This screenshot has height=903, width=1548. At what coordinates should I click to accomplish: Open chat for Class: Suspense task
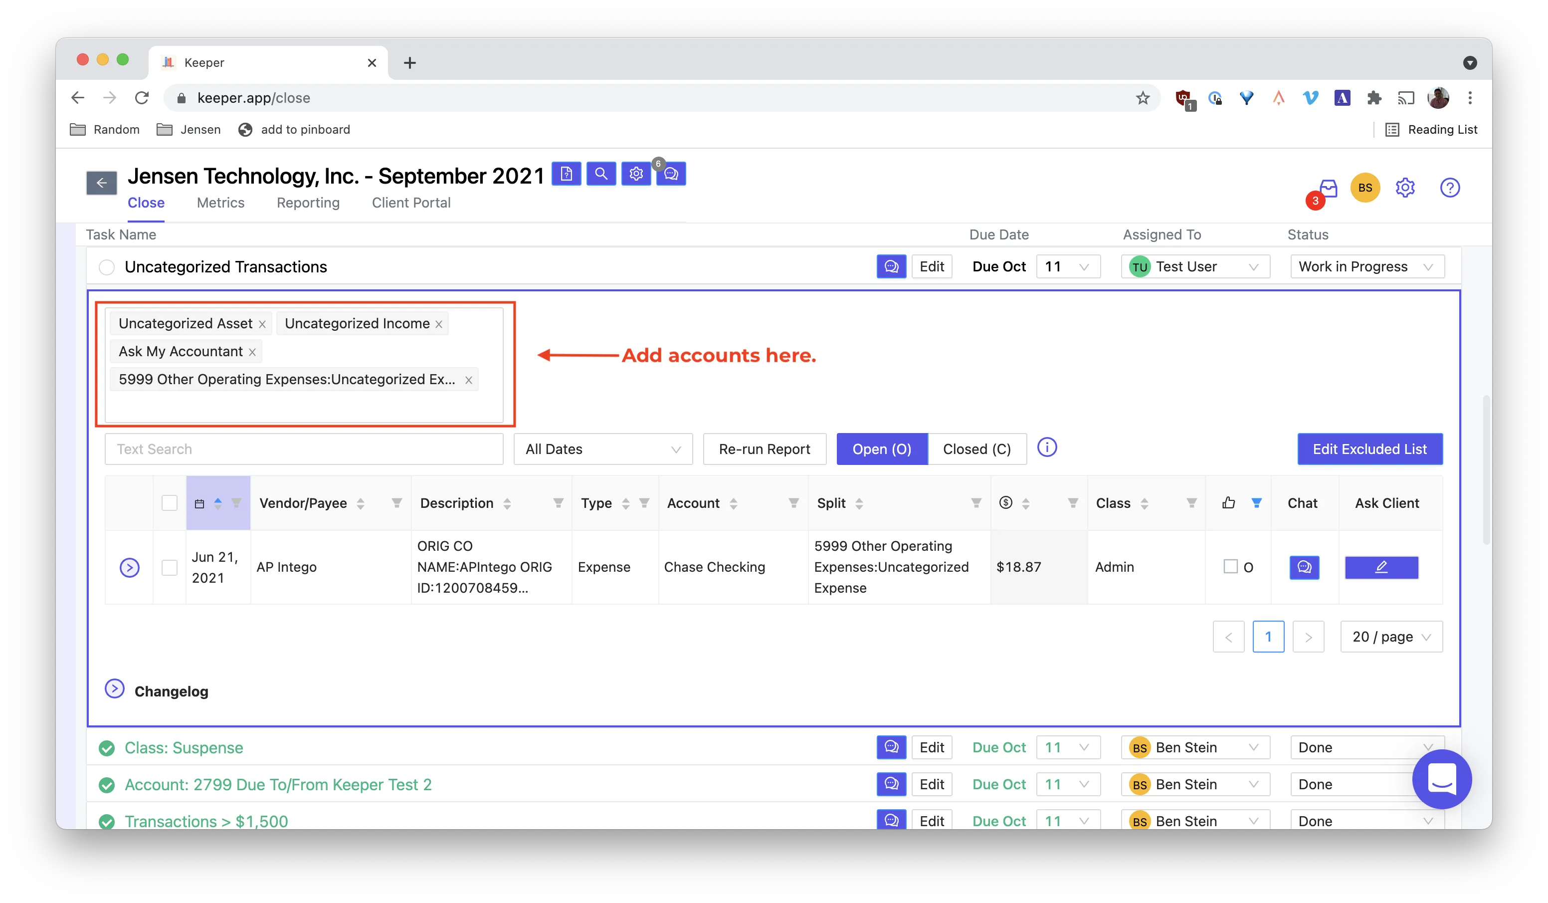[891, 747]
